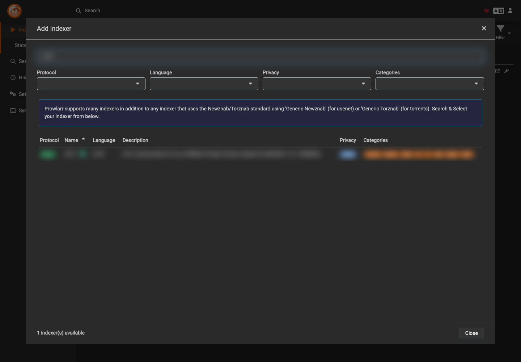Click the top Search field
The width and height of the screenshot is (521, 362).
(x=120, y=11)
